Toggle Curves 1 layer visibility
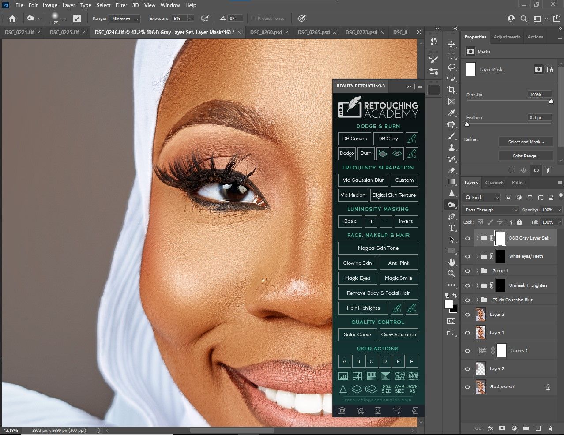This screenshot has height=435, width=564. click(x=467, y=351)
